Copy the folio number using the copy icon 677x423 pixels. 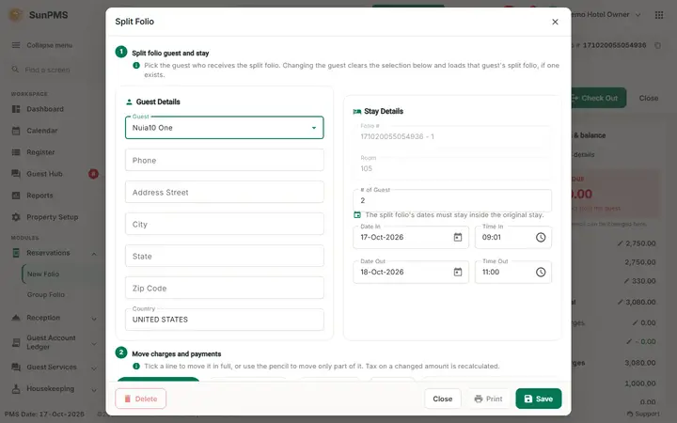pyautogui.click(x=657, y=45)
